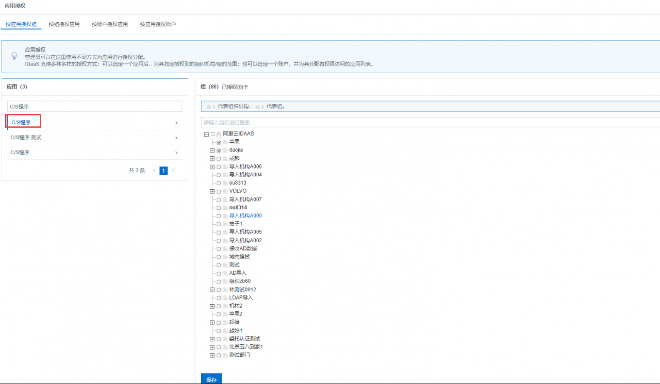The image size is (660, 384).
Task: Go to previous page arrow in pagination
Action: (154, 171)
